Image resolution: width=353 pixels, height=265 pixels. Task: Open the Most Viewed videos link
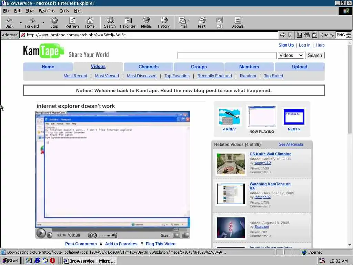(107, 76)
